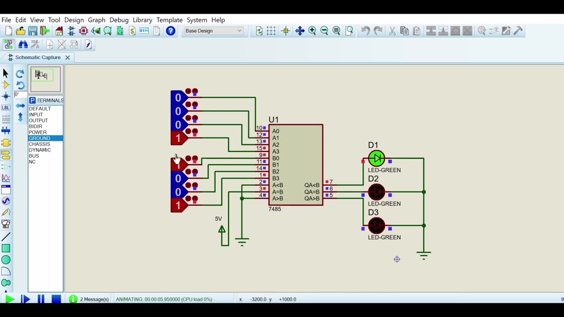Select the Zoom to Area icon
The image size is (564, 317).
[349, 31]
